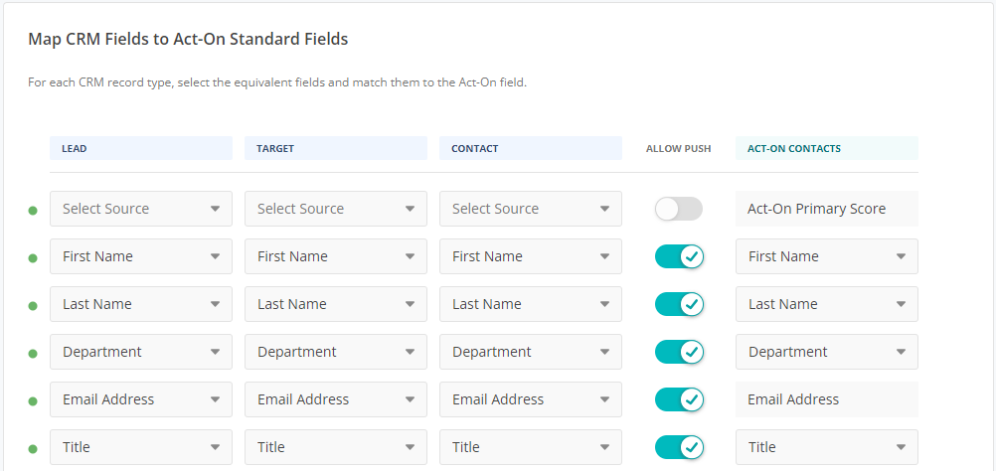996x471 pixels.
Task: Turn off Allow Push for Department row
Action: [678, 352]
